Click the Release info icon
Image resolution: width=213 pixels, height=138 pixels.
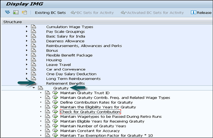point(193,12)
